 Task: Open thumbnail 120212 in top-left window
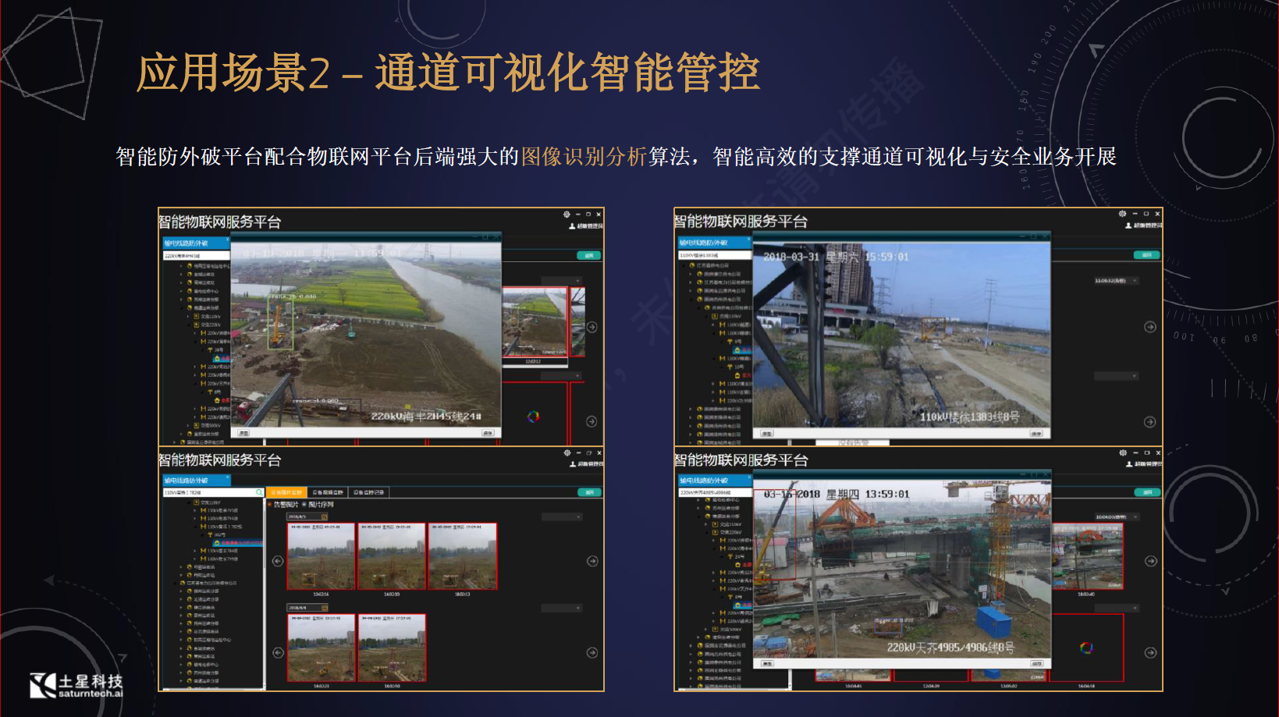point(535,322)
